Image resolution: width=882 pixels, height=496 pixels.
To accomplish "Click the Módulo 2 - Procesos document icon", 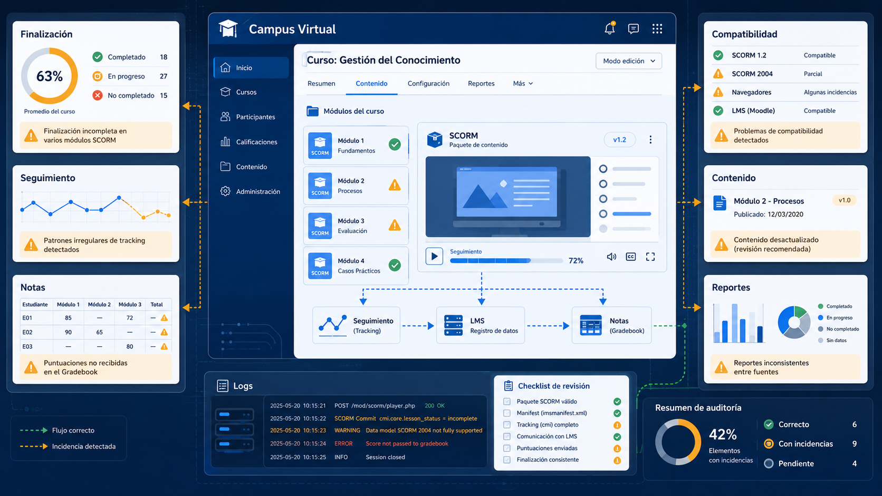I will pos(720,203).
